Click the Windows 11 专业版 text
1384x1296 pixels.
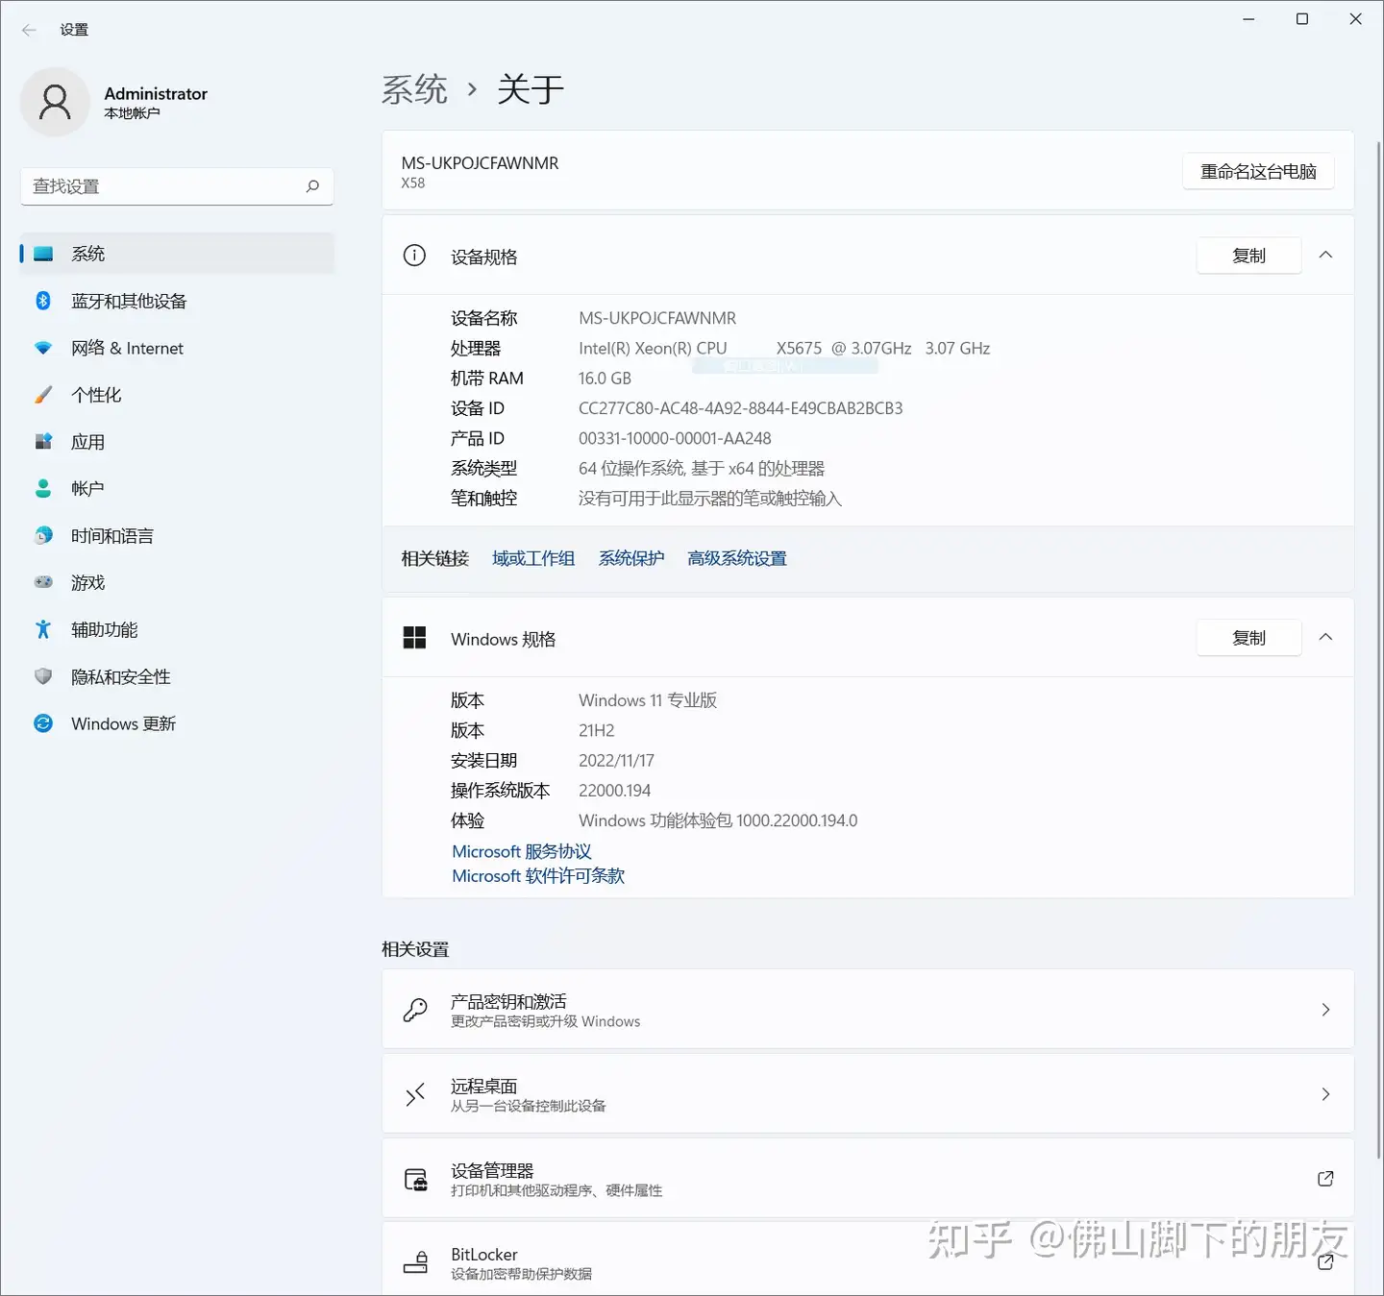pos(648,700)
